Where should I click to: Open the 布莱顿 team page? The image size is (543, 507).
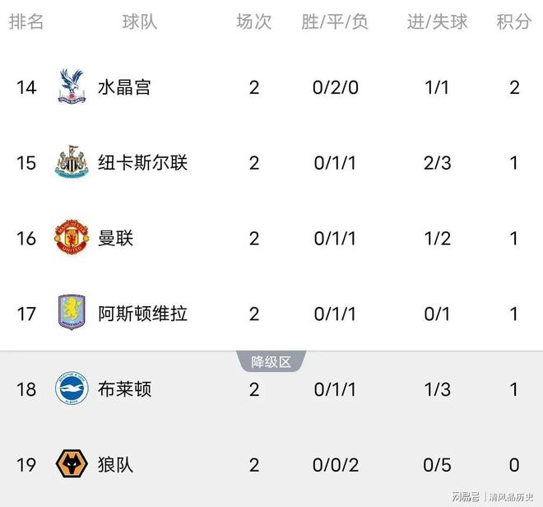click(x=124, y=389)
